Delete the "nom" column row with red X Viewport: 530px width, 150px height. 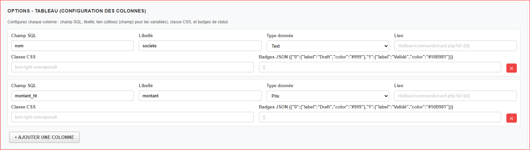tap(511, 68)
